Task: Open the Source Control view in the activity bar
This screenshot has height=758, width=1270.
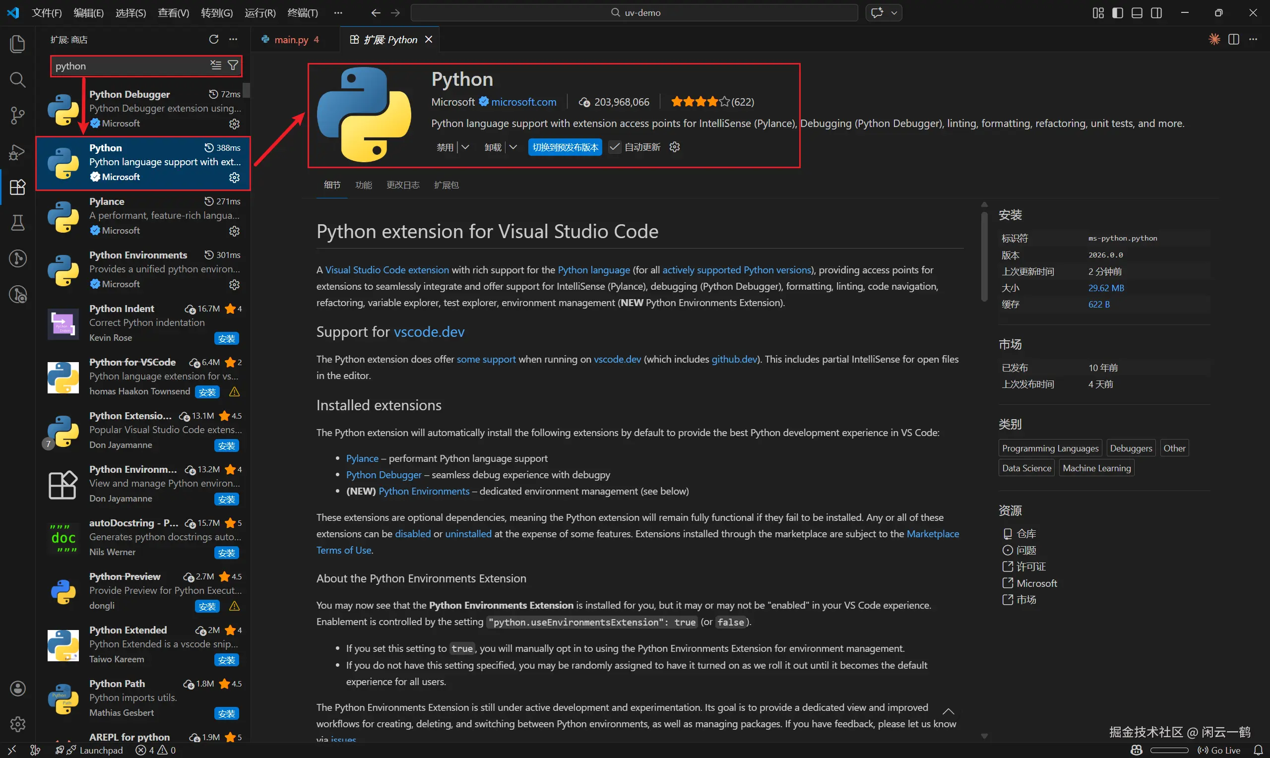Action: click(17, 116)
